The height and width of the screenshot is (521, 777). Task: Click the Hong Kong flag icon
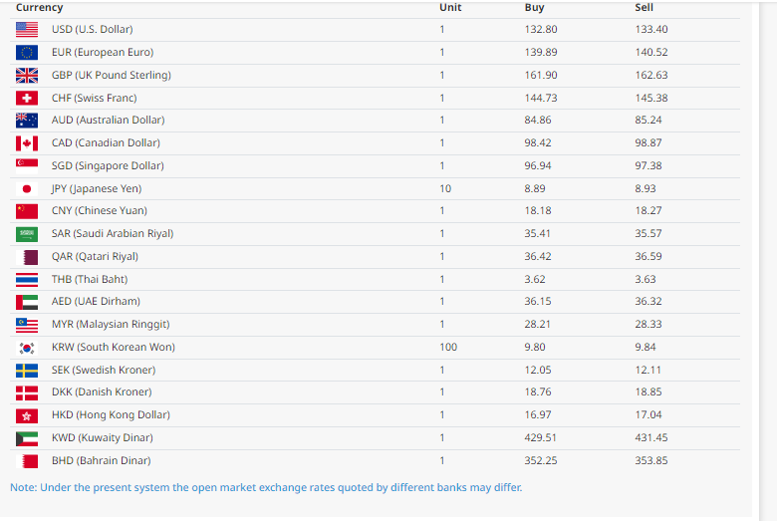pos(27,414)
